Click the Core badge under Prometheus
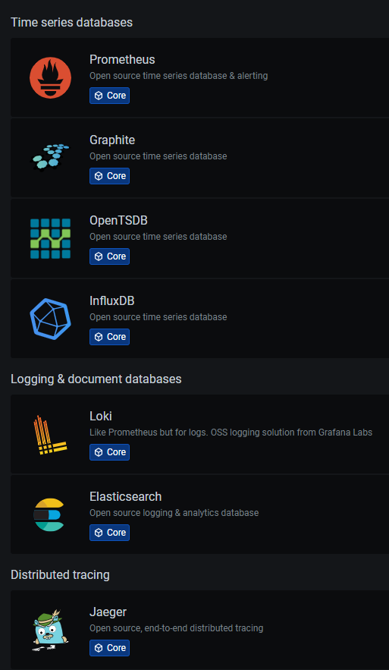The height and width of the screenshot is (670, 389). coord(109,96)
